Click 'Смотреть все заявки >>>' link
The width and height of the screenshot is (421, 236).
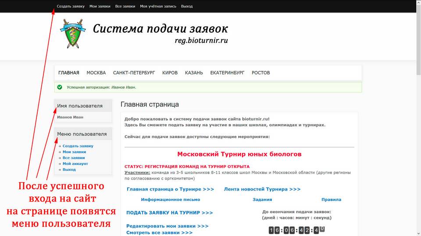tap(160, 233)
